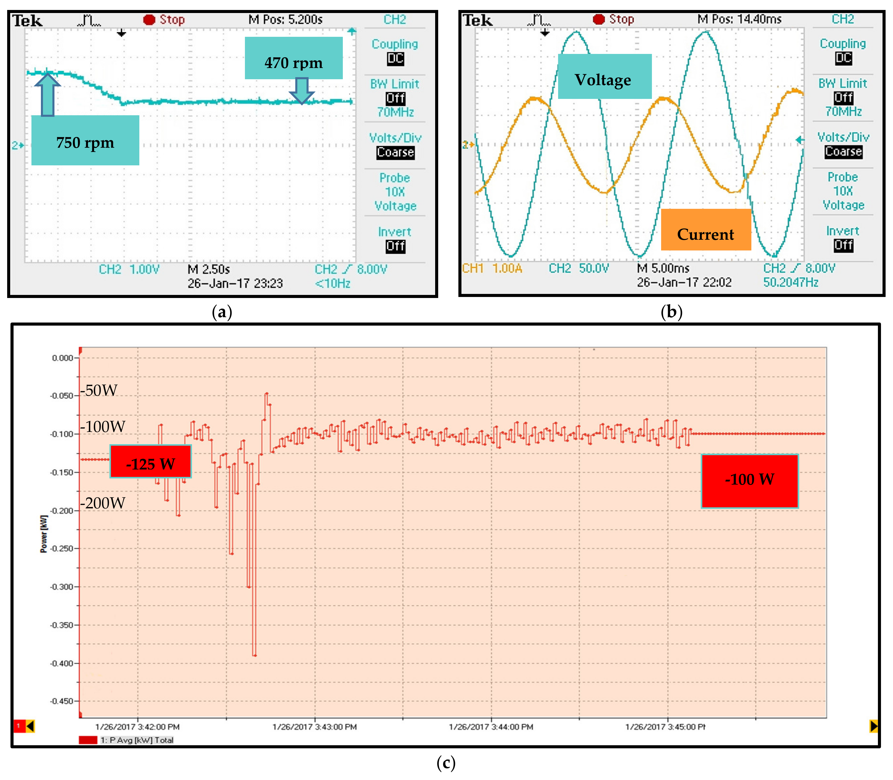Click the orange Current label box
Image resolution: width=893 pixels, height=780 pixels.
(x=706, y=230)
